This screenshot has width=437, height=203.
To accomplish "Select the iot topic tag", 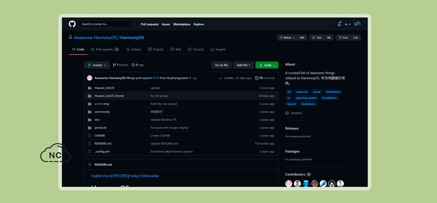I will [289, 92].
